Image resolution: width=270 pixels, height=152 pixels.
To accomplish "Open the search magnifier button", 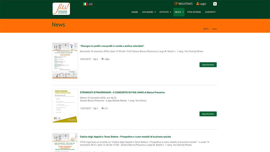I will coord(215,4).
